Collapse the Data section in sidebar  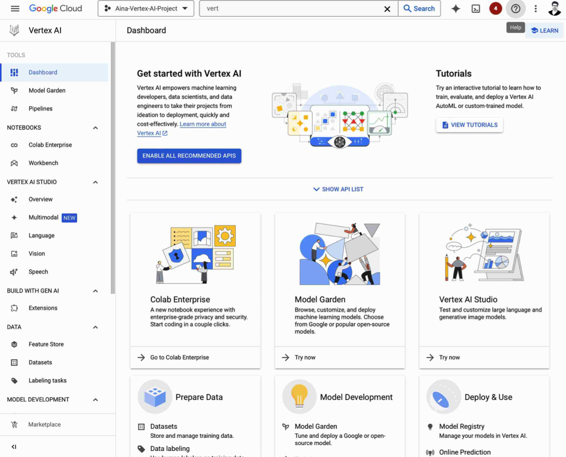click(95, 327)
